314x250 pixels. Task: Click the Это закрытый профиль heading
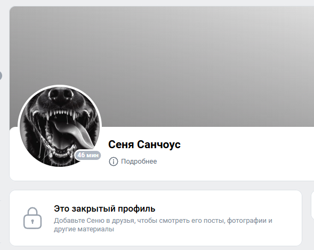104,208
